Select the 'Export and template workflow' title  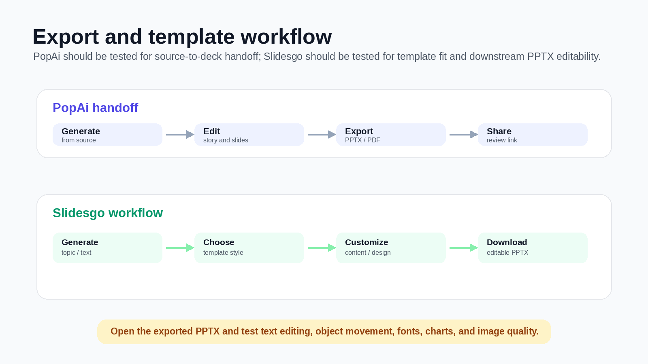tap(182, 37)
